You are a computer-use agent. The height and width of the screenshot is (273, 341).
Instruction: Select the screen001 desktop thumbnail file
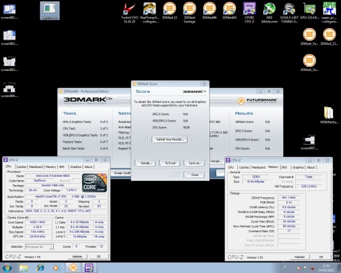(10, 12)
